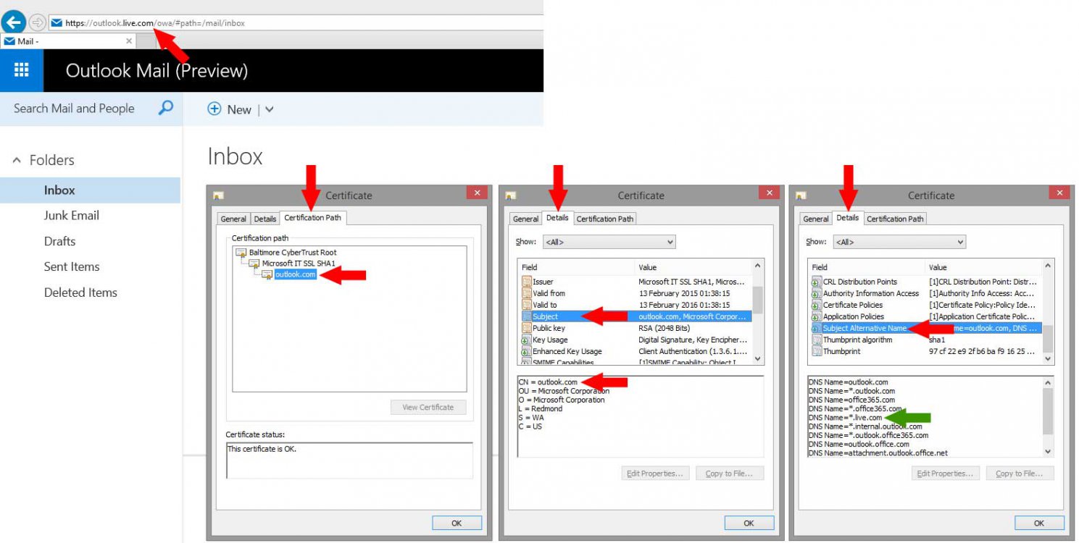
Task: Click scroll up arrow of the DNS Name list
Action: 1049,382
